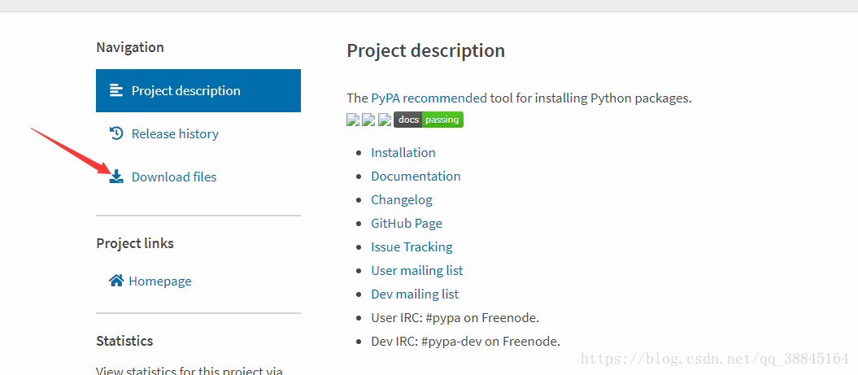The height and width of the screenshot is (375, 858).
Task: Open the Changelog link
Action: [402, 200]
